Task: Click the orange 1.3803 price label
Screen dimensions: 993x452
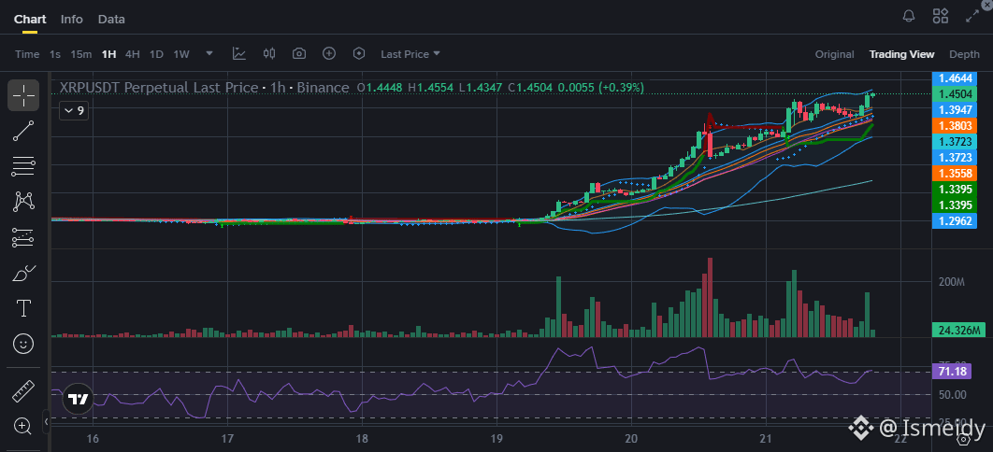Action: coord(955,126)
